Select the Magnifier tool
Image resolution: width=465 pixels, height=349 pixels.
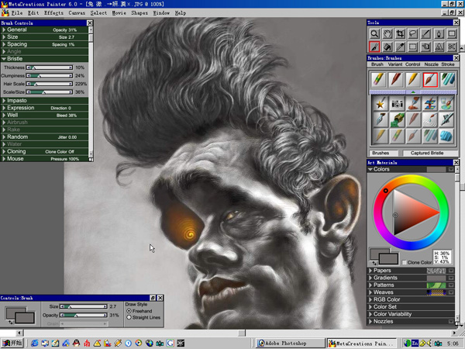374,34
